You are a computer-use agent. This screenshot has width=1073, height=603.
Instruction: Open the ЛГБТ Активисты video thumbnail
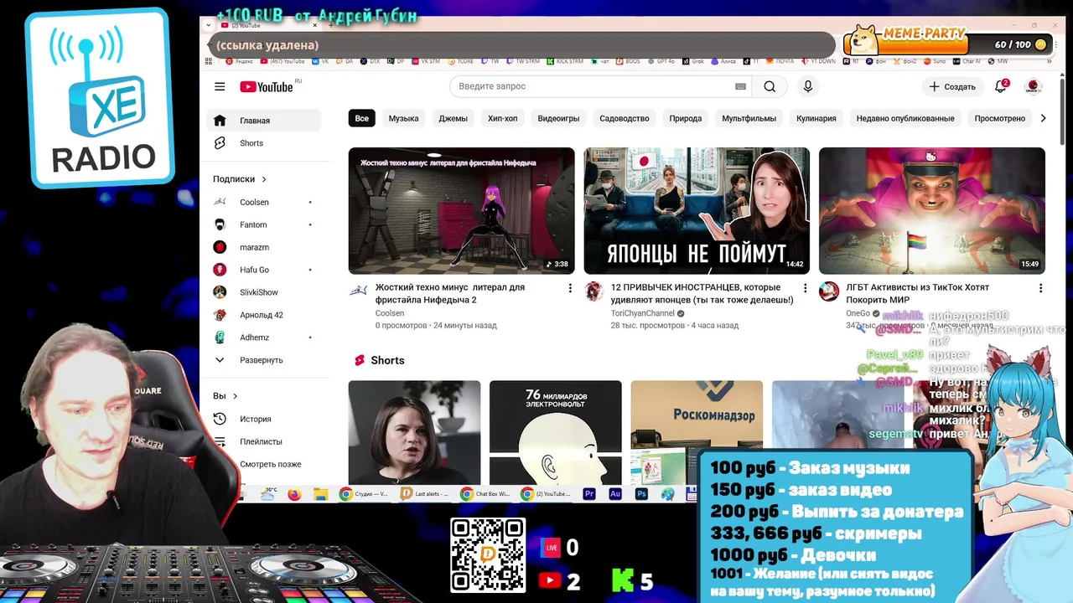coord(932,210)
